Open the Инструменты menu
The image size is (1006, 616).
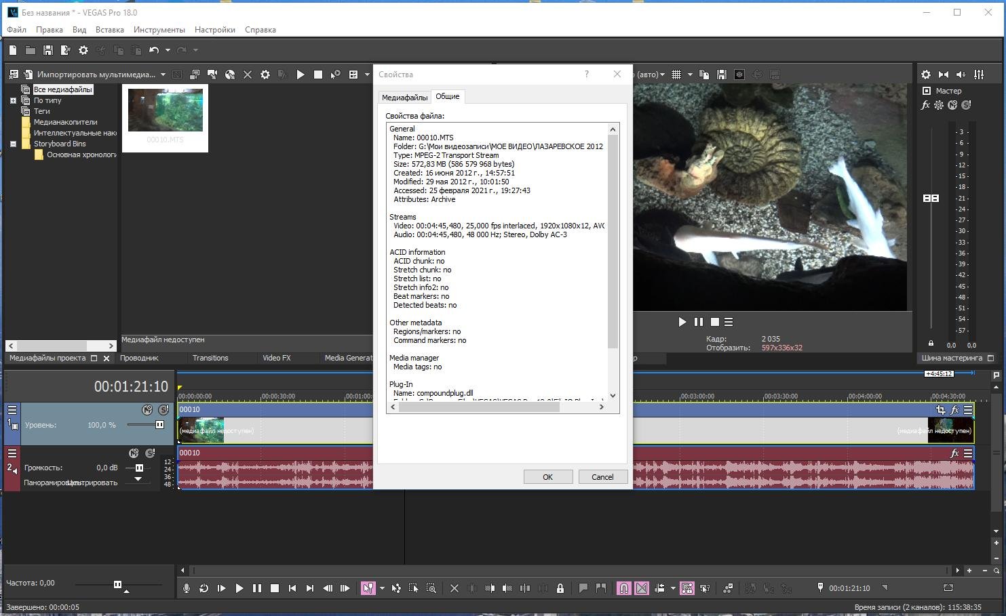point(159,30)
